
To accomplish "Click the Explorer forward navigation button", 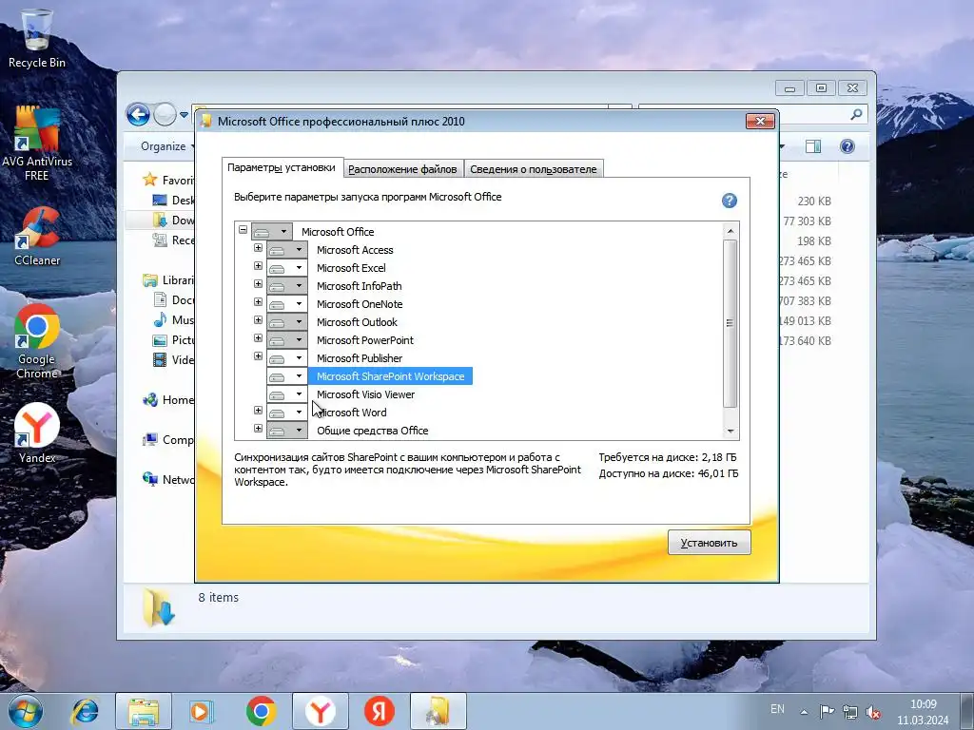I will click(165, 114).
